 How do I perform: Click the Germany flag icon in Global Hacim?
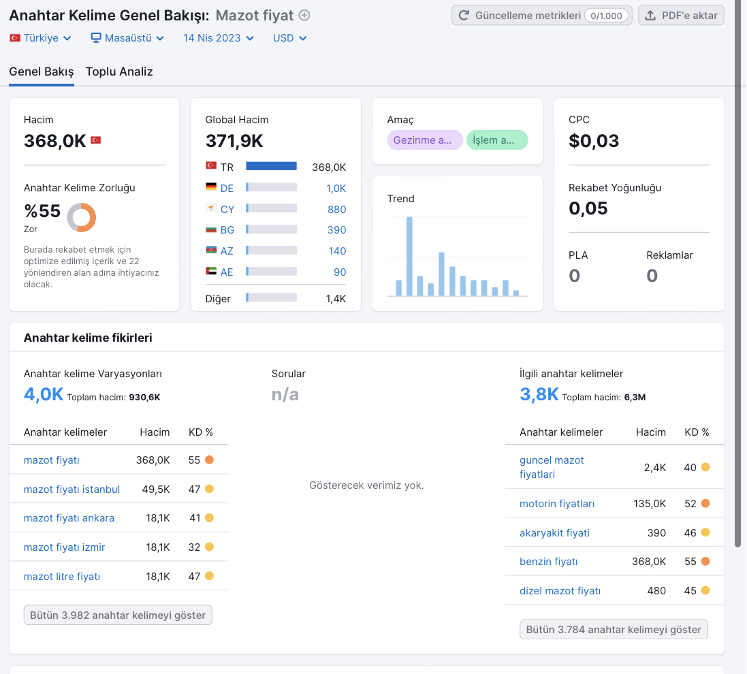(210, 187)
